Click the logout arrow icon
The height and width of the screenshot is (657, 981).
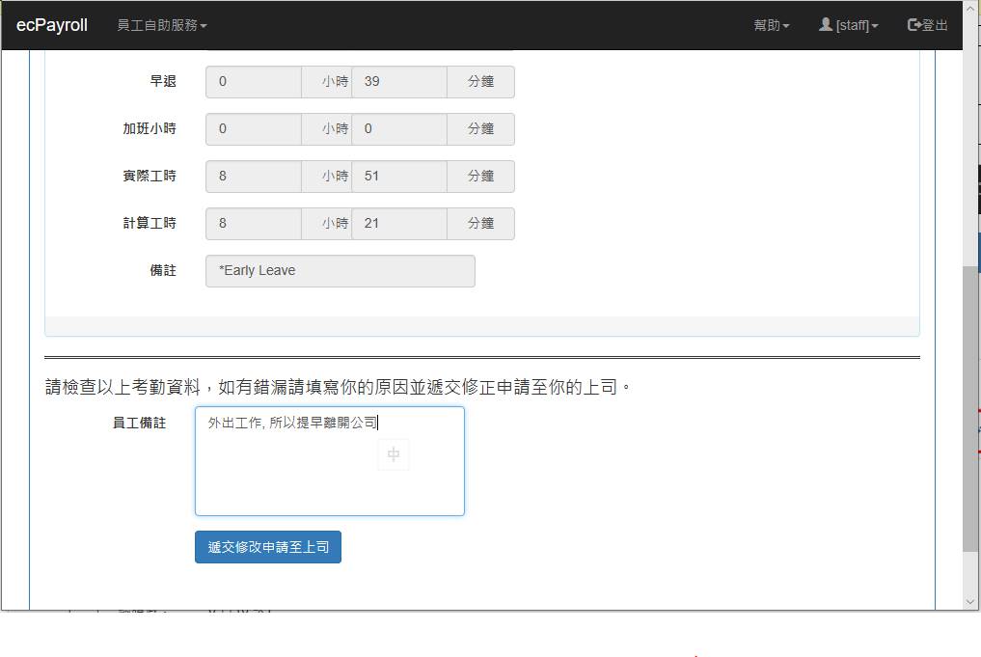[x=914, y=25]
